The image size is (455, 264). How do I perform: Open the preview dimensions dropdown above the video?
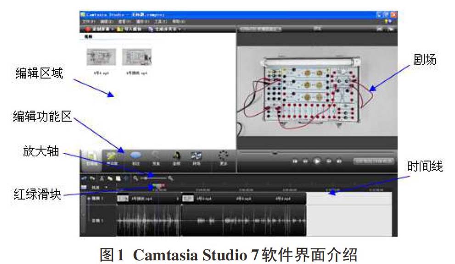pos(260,29)
